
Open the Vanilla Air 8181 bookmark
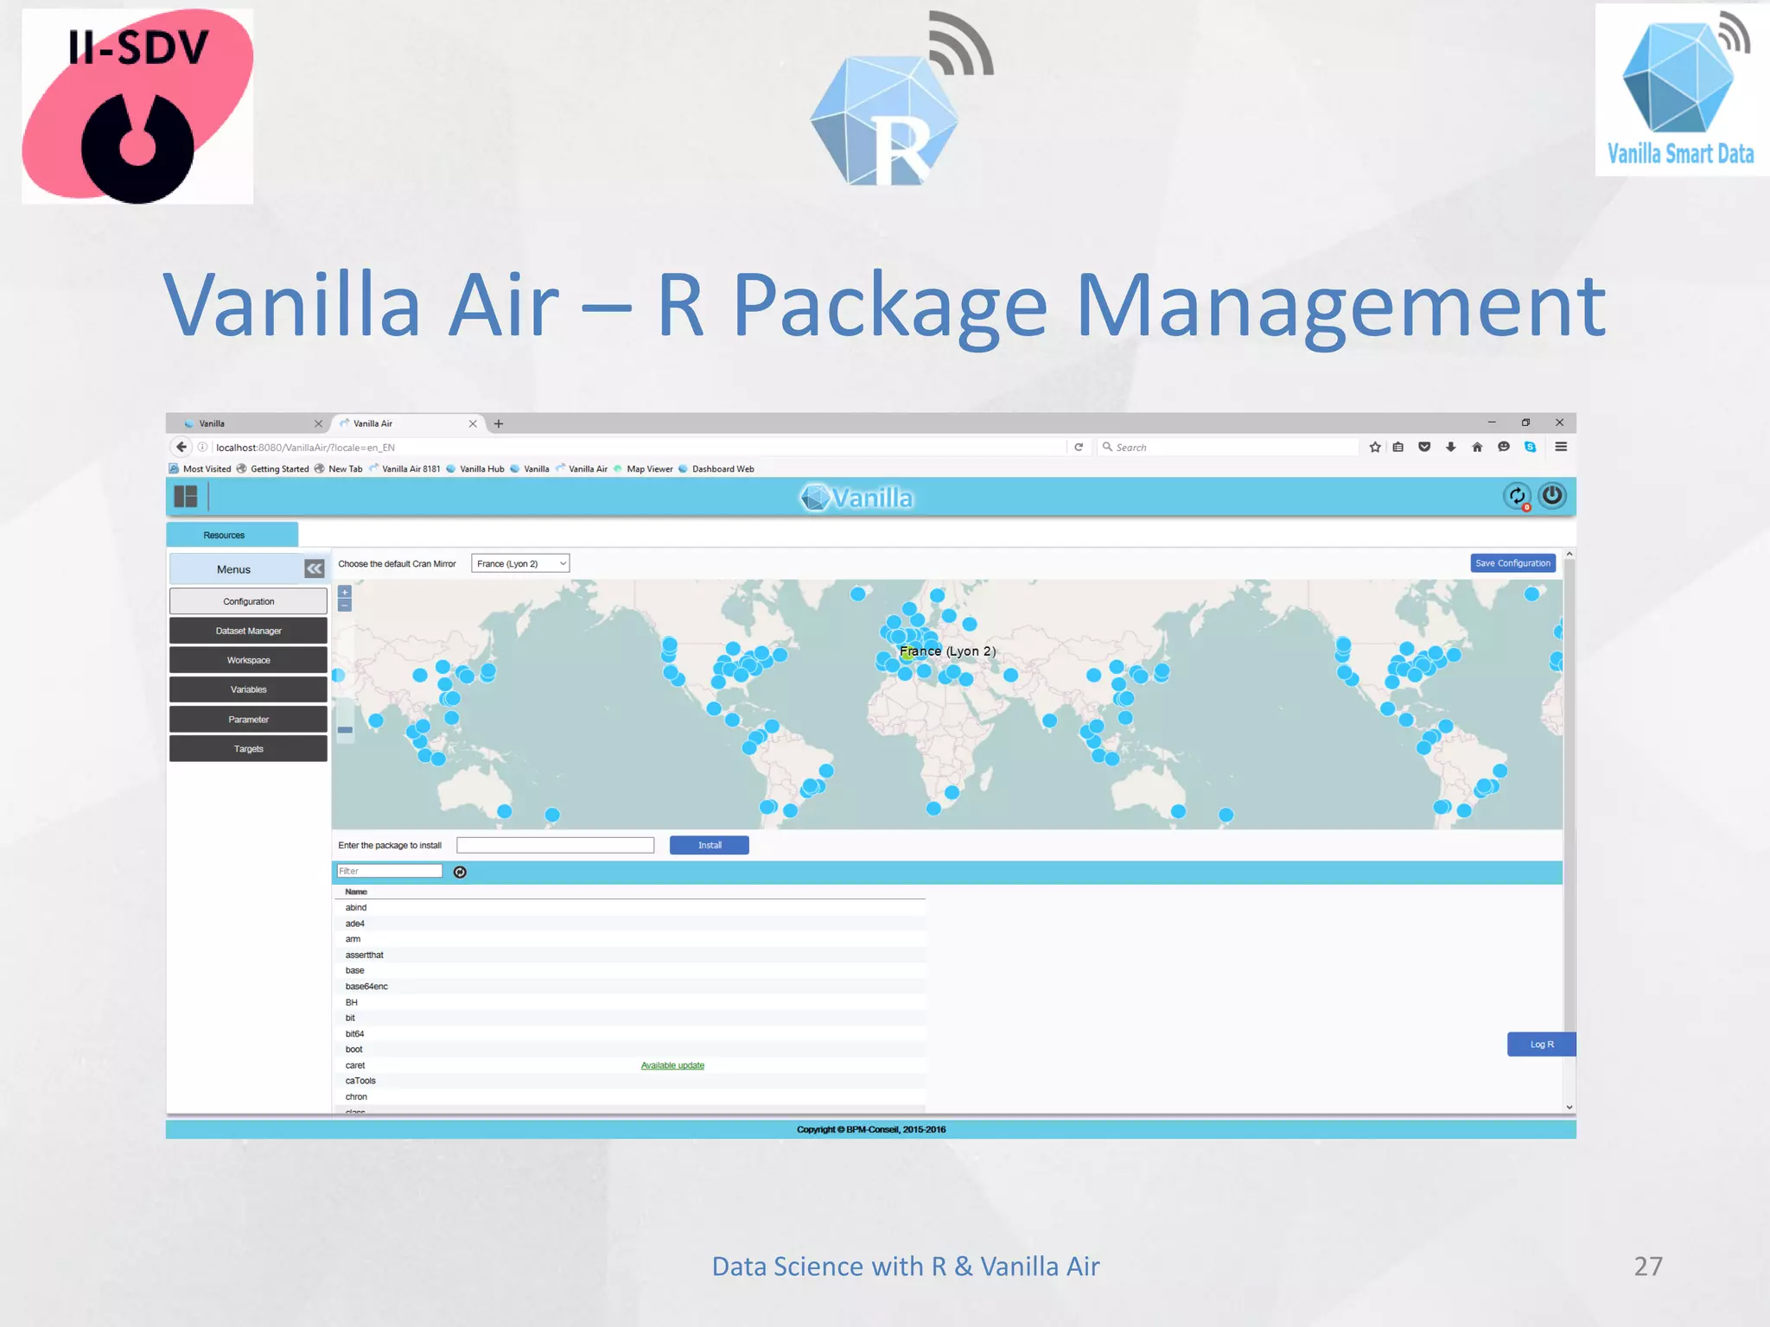click(404, 469)
